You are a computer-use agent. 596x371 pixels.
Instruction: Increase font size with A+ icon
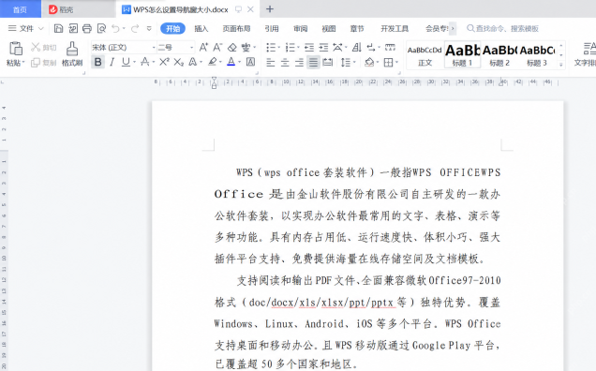point(203,47)
